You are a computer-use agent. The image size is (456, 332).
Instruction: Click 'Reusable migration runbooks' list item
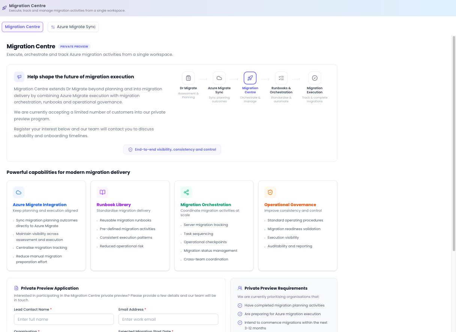(126, 220)
